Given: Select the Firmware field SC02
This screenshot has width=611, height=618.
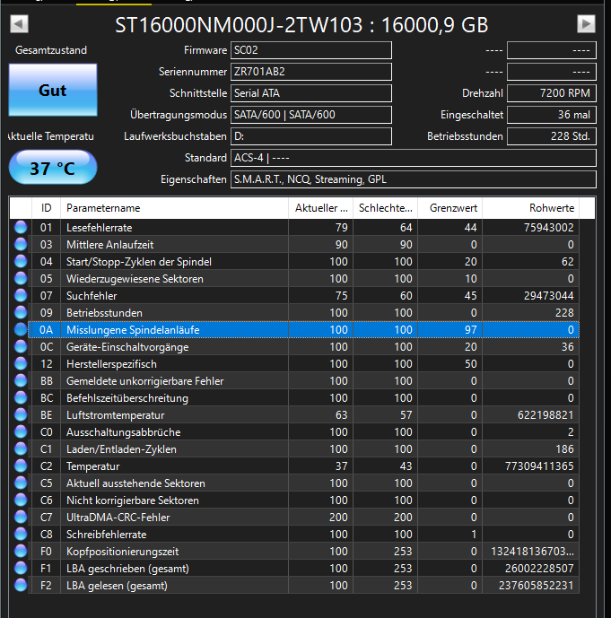Looking at the screenshot, I should (311, 50).
